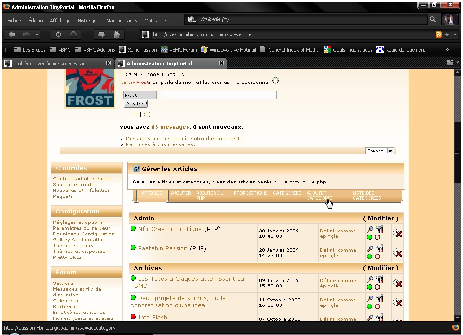Expand the bookmarks toolbar overflow chevron
This screenshot has height=335, width=463.
coord(447,50)
